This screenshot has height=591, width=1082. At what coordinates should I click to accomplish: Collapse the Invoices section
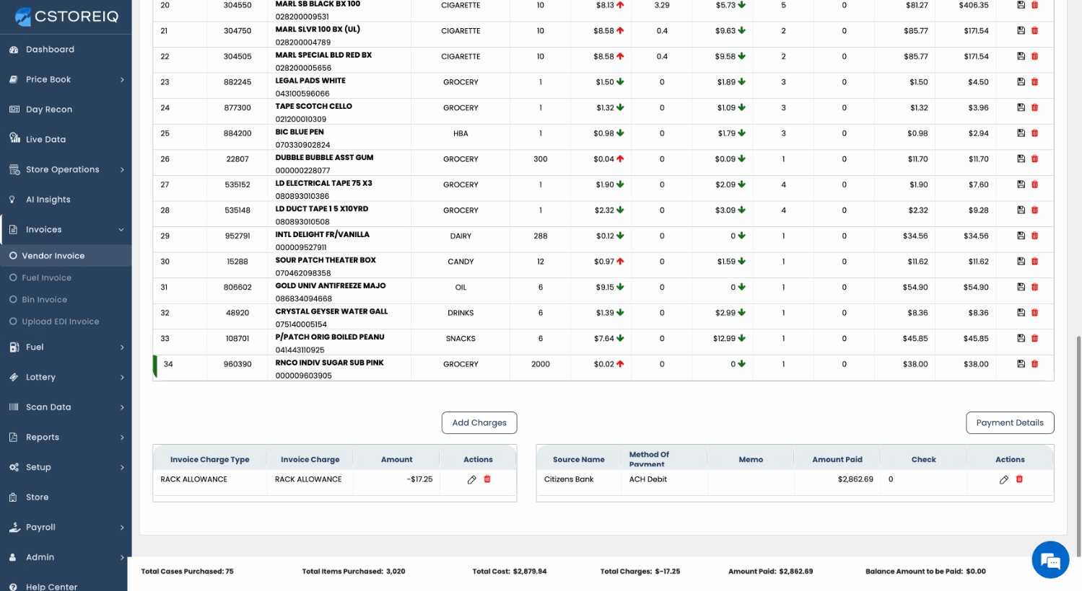tap(66, 230)
